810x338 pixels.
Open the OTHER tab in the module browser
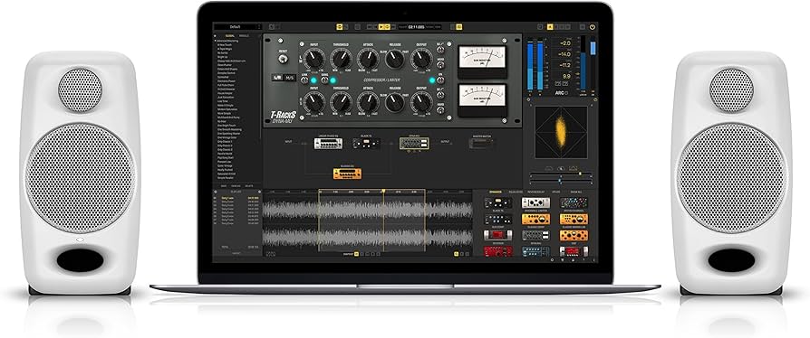click(x=555, y=192)
